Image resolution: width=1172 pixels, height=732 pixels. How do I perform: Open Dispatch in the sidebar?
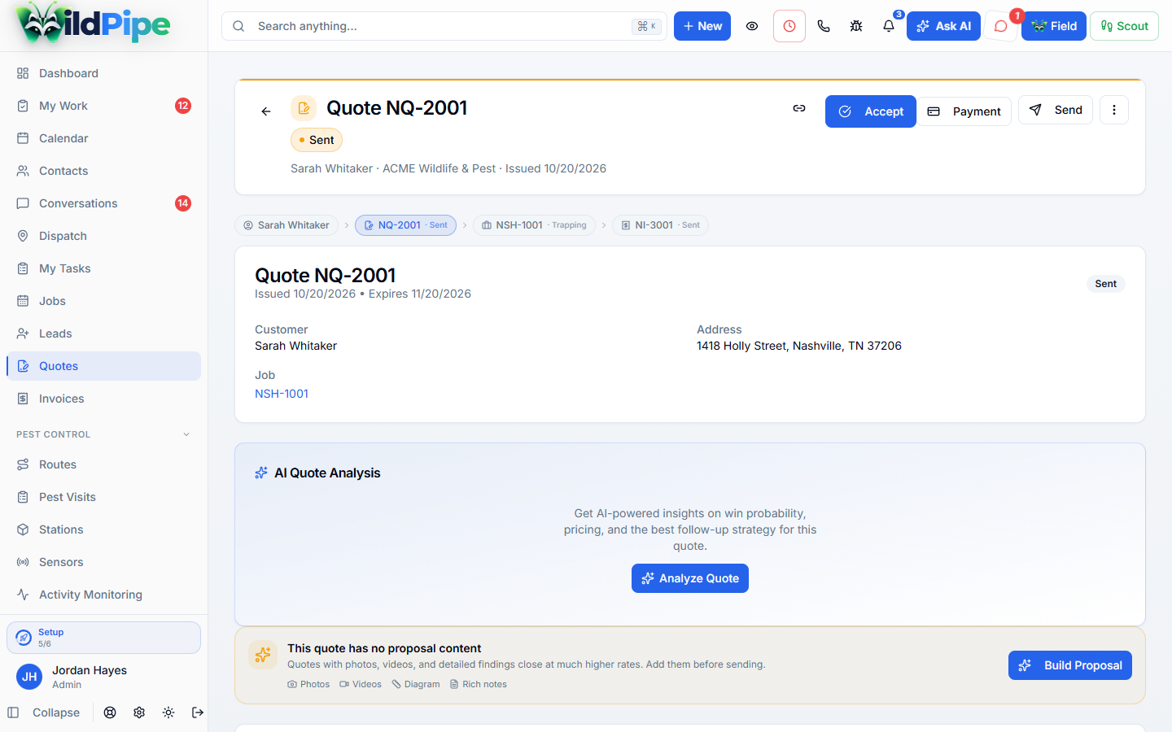(x=103, y=236)
